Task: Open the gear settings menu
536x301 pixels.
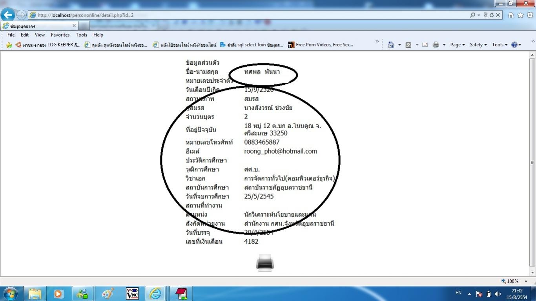Action: pyautogui.click(x=530, y=15)
